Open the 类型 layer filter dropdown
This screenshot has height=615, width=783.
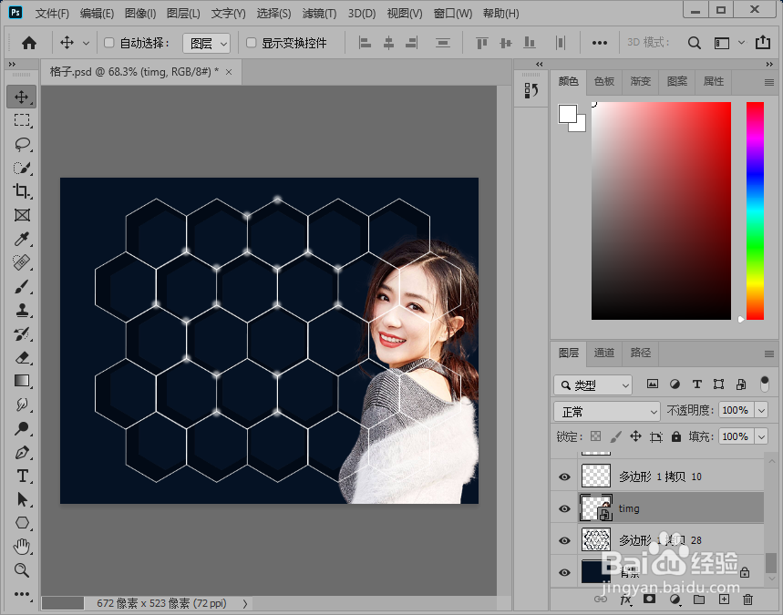tap(592, 384)
